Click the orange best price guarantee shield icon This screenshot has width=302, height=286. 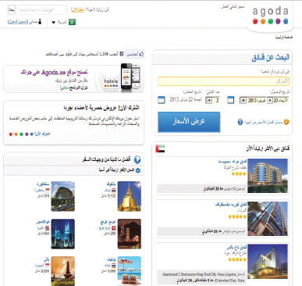(x=286, y=122)
